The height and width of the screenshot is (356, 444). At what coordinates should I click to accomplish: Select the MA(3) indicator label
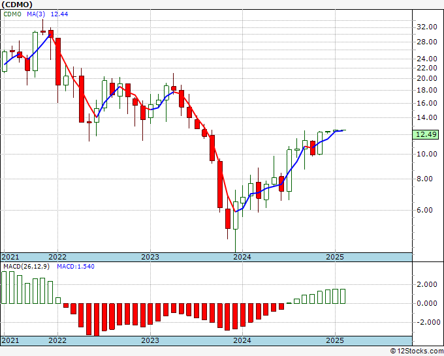click(x=36, y=14)
